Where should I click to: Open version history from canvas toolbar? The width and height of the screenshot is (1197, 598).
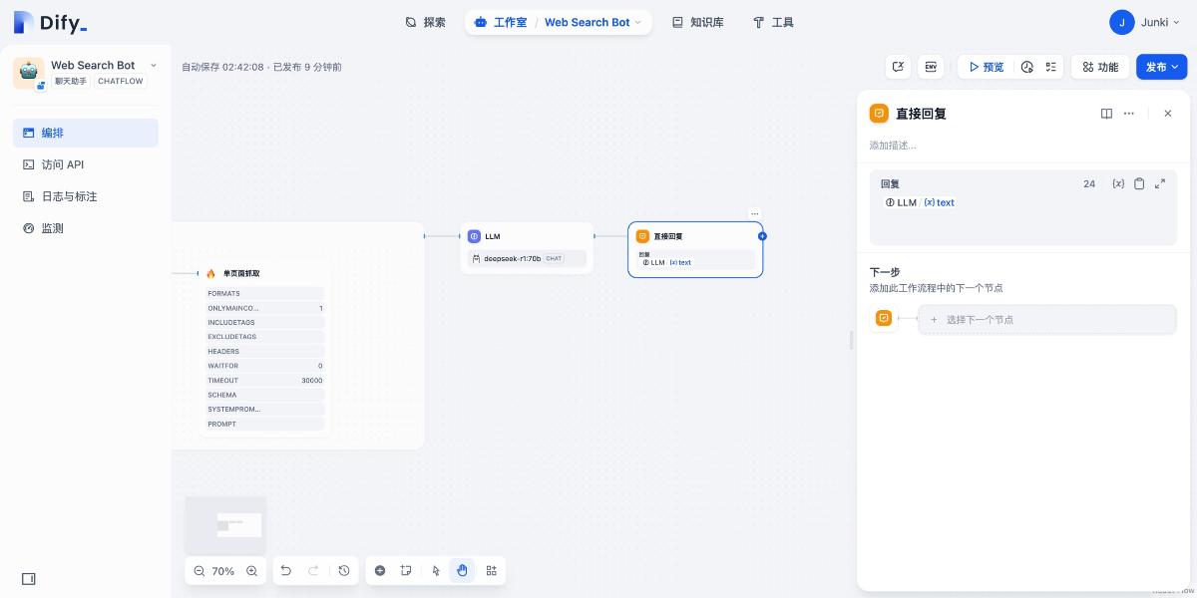tap(343, 570)
